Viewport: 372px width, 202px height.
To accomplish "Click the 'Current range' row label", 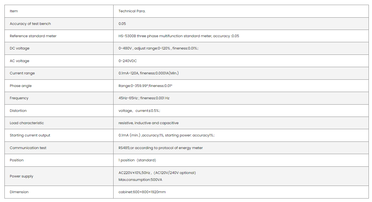I will pos(22,73).
